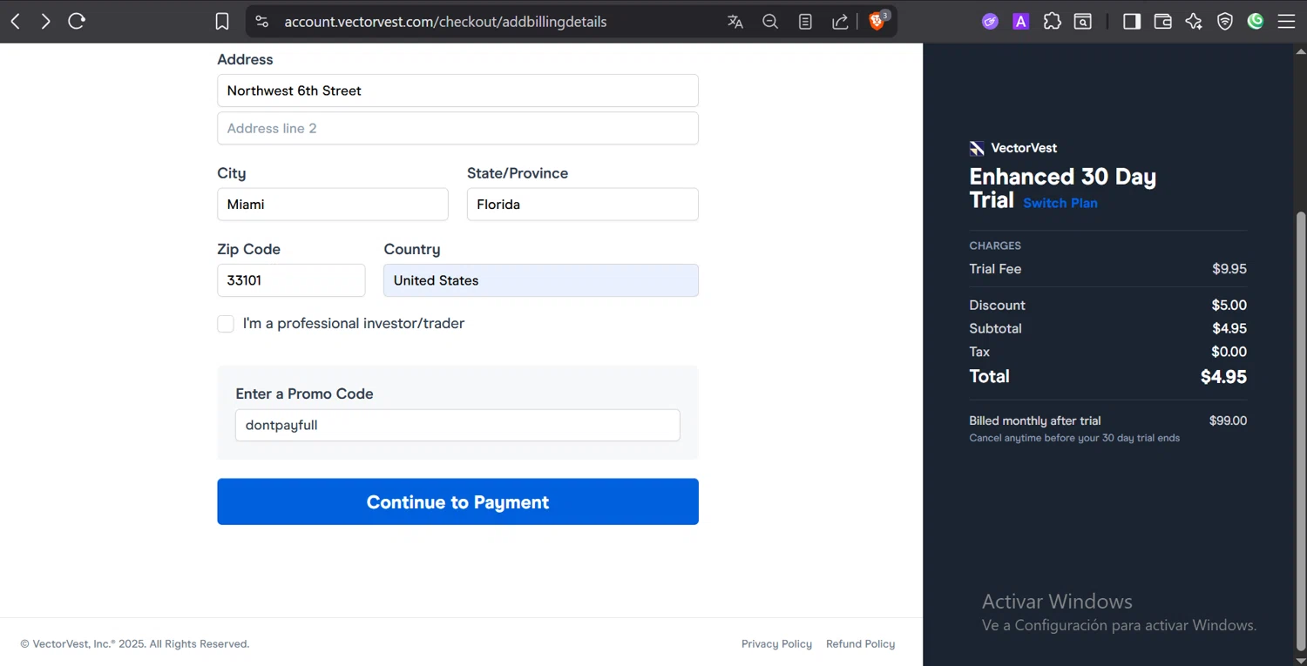This screenshot has height=666, width=1307.
Task: Click the Switch Plan link
Action: (x=1060, y=203)
